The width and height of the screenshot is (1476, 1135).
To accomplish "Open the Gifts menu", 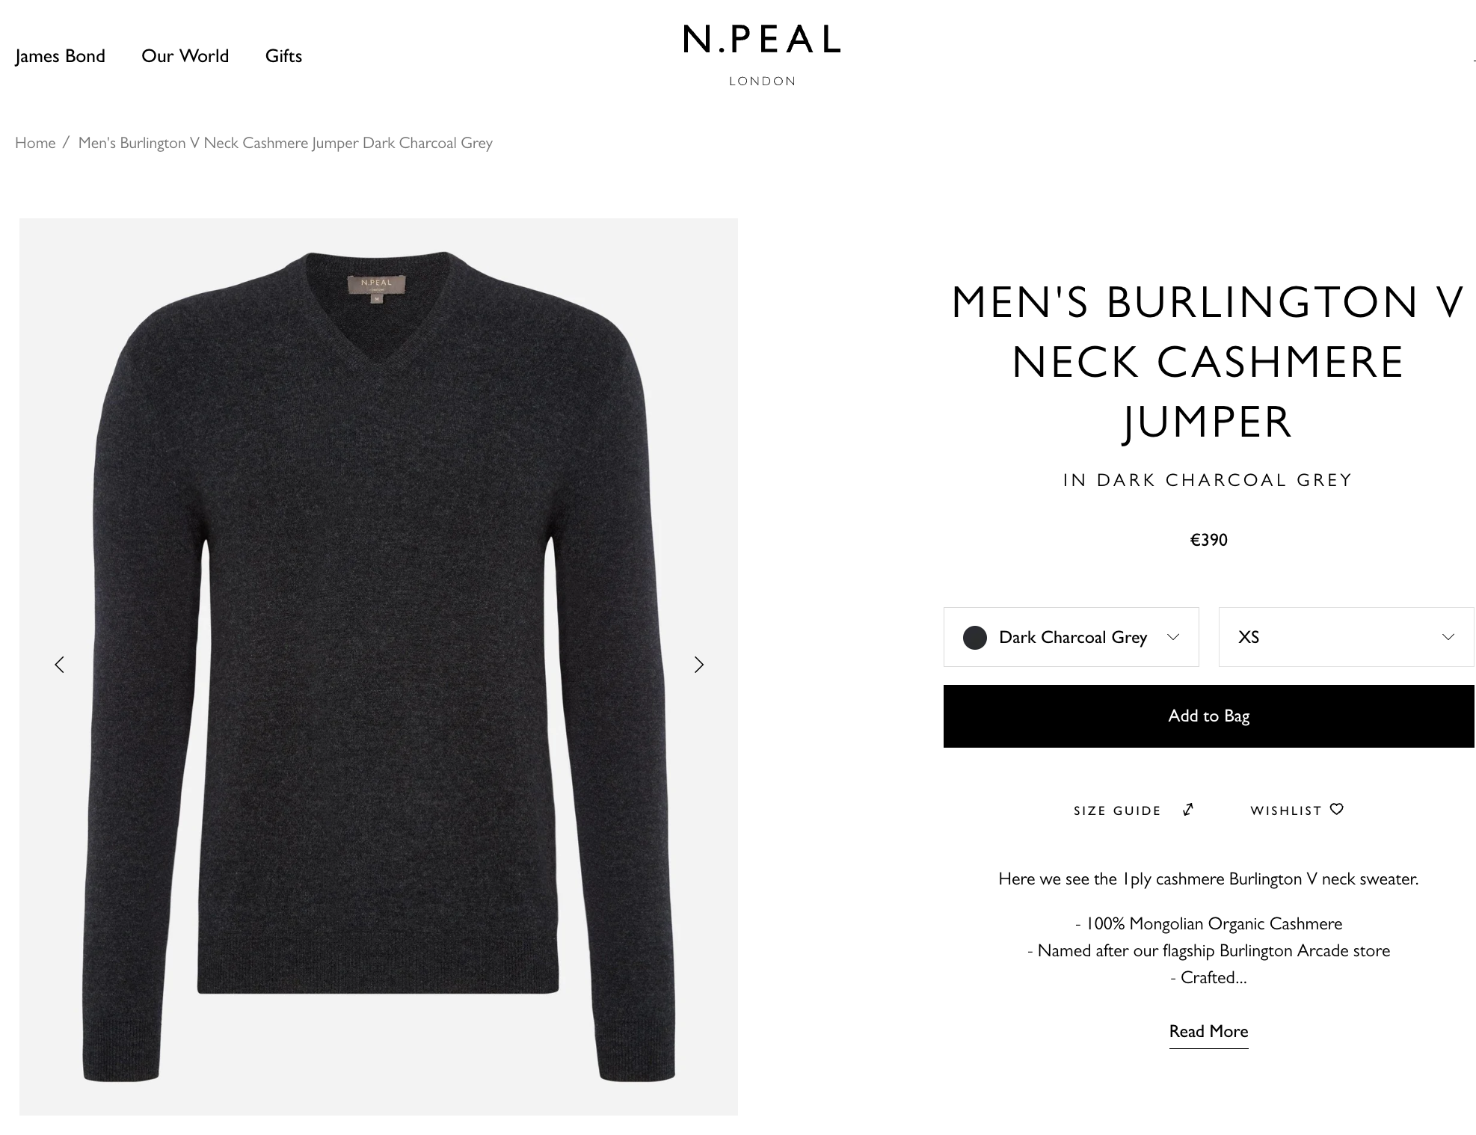I will point(283,56).
